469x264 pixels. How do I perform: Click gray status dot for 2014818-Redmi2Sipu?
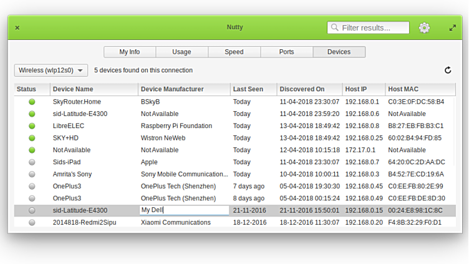pos(32,223)
